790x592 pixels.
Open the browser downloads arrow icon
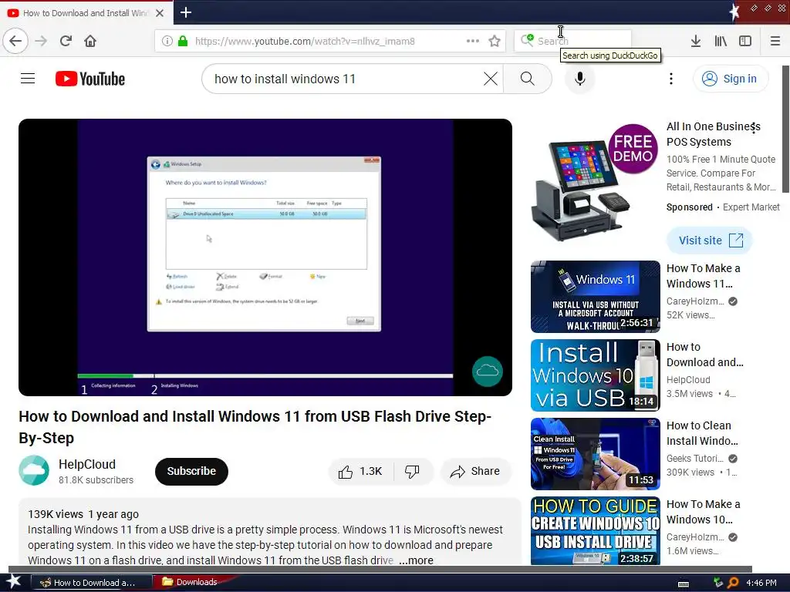[695, 41]
